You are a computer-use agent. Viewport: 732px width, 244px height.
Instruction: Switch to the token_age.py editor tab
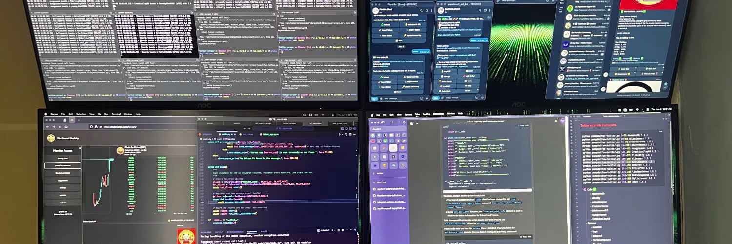pos(270,134)
